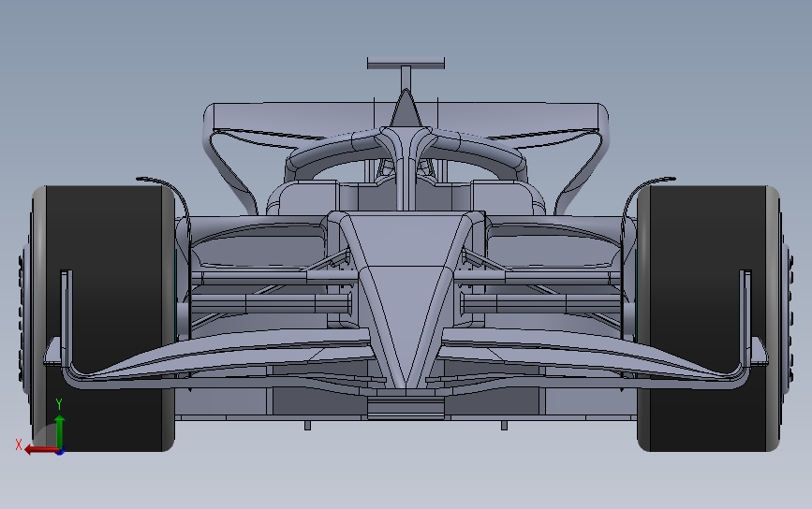The height and width of the screenshot is (509, 812).
Task: Select the plank block under the nose tip
Action: (x=406, y=409)
